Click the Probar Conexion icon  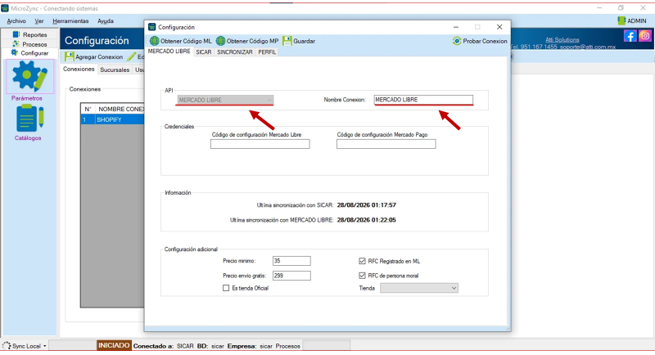click(x=457, y=41)
